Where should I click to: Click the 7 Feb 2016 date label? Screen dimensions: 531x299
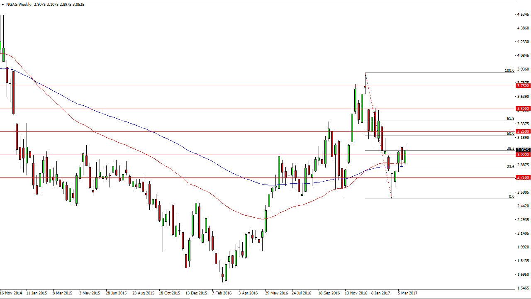click(x=222, y=293)
